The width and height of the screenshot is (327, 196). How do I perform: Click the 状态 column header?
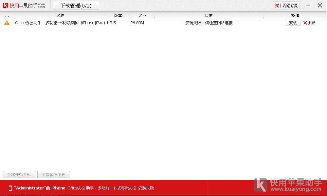coord(209,16)
